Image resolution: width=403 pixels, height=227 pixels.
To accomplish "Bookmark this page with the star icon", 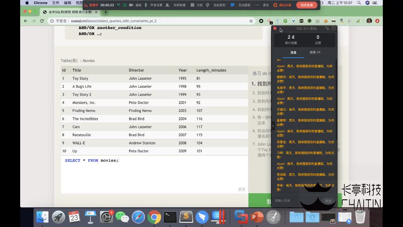I will coord(251,21).
